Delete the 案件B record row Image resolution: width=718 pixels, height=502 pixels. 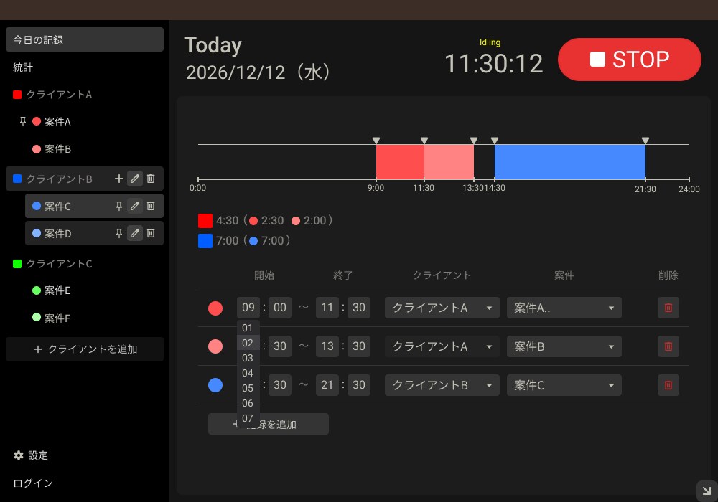point(668,346)
